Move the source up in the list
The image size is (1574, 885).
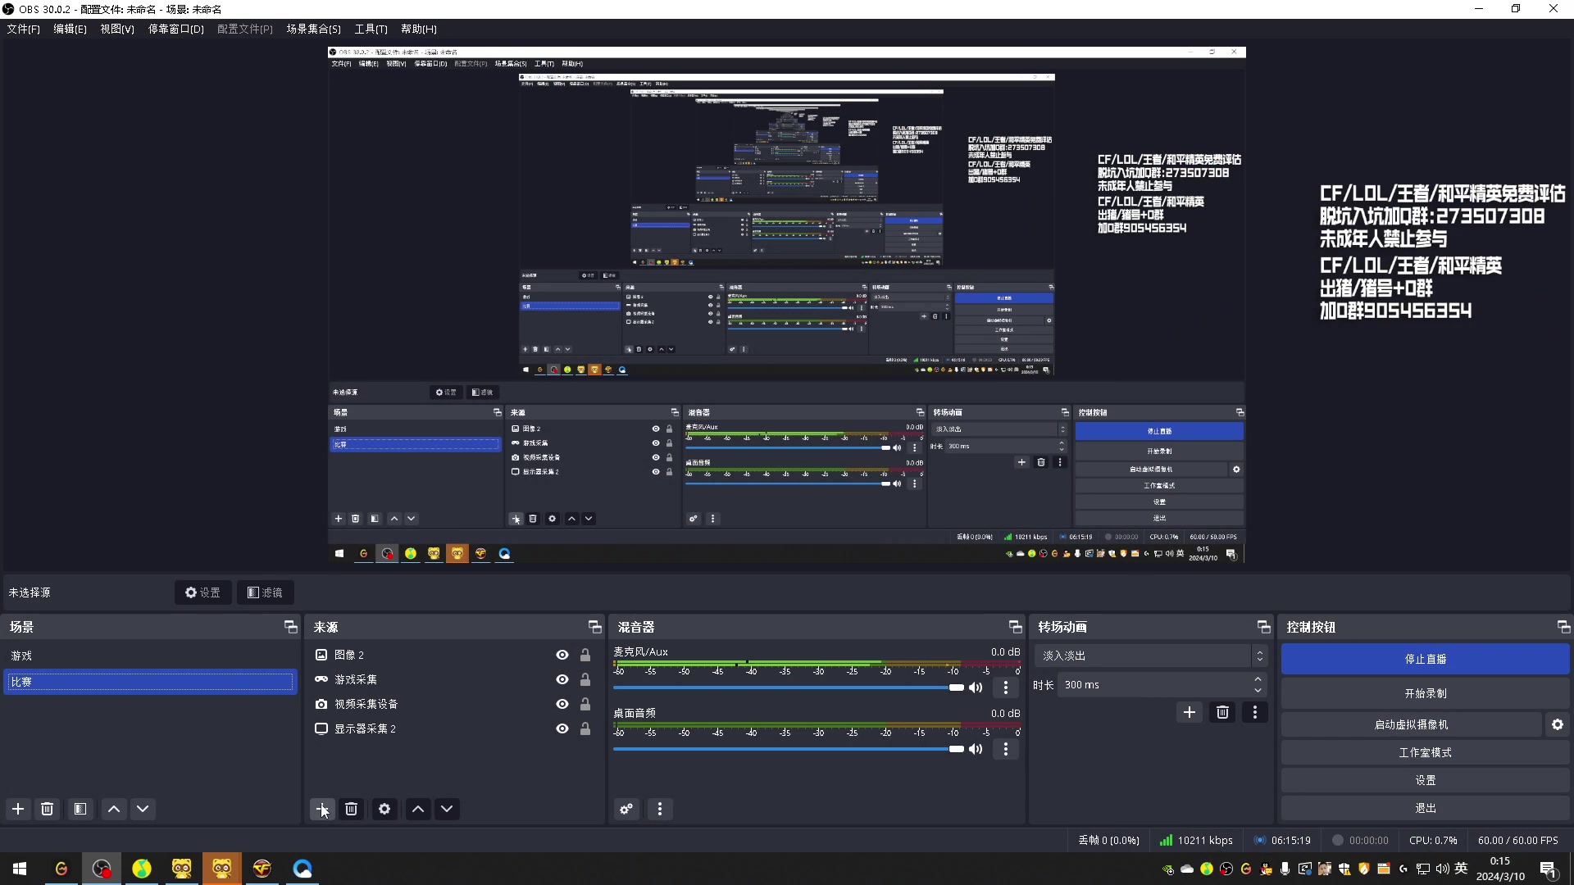(418, 809)
